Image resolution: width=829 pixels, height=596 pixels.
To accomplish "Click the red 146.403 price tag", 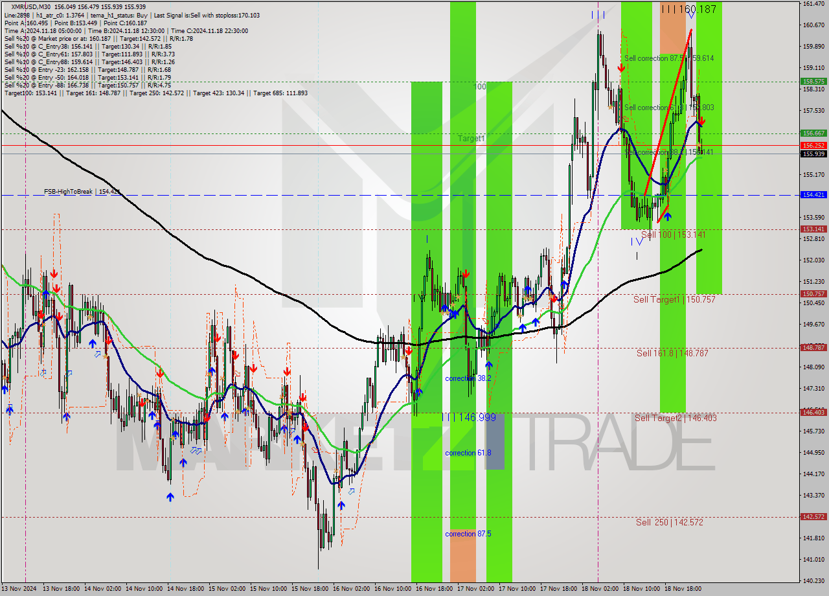I will point(813,412).
